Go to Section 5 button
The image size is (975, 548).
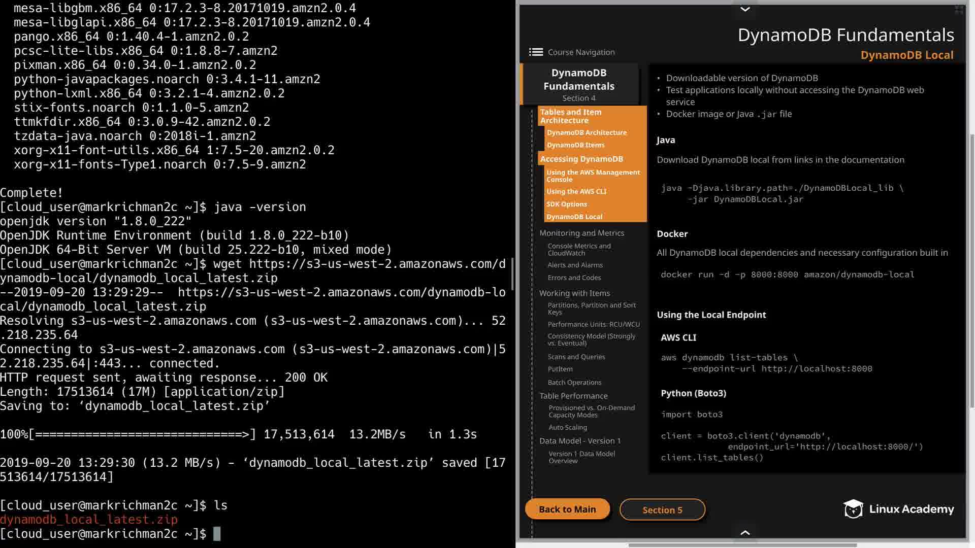pos(662,509)
